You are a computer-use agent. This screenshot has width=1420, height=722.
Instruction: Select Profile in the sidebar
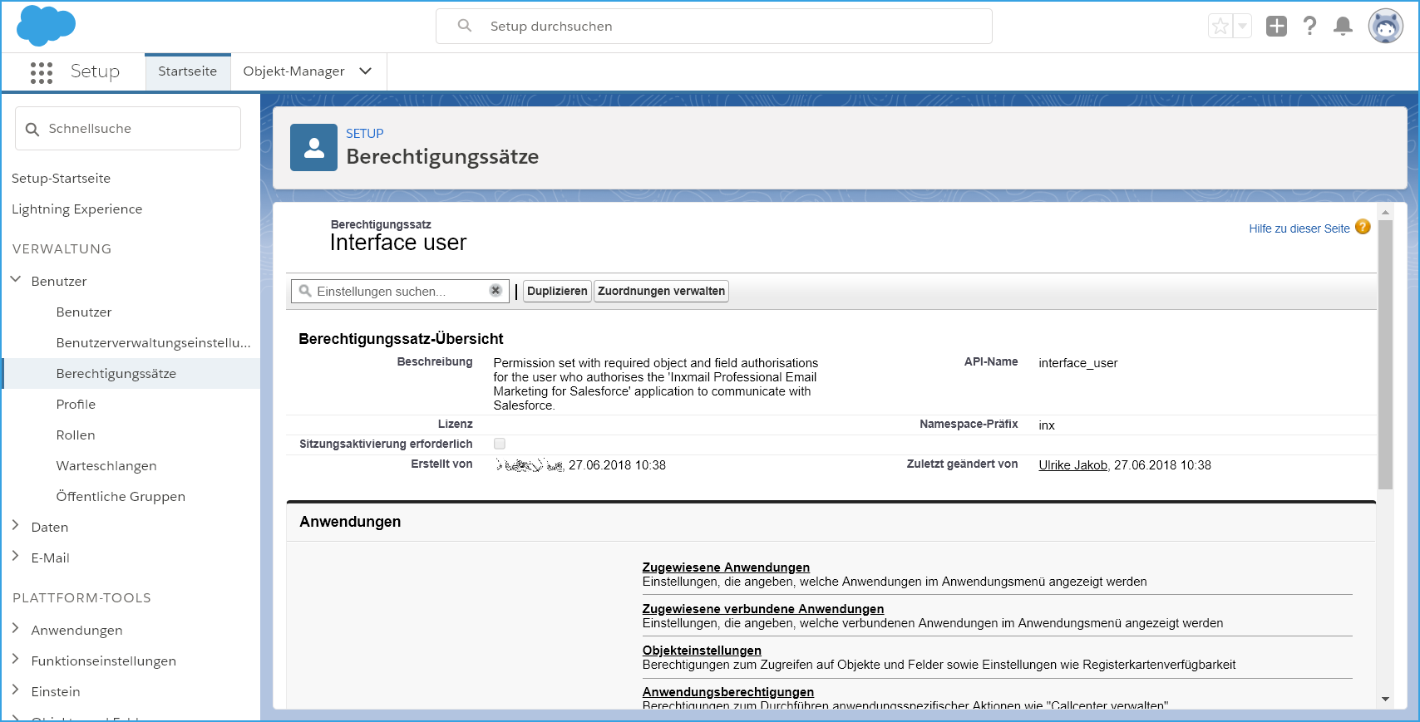click(x=76, y=405)
